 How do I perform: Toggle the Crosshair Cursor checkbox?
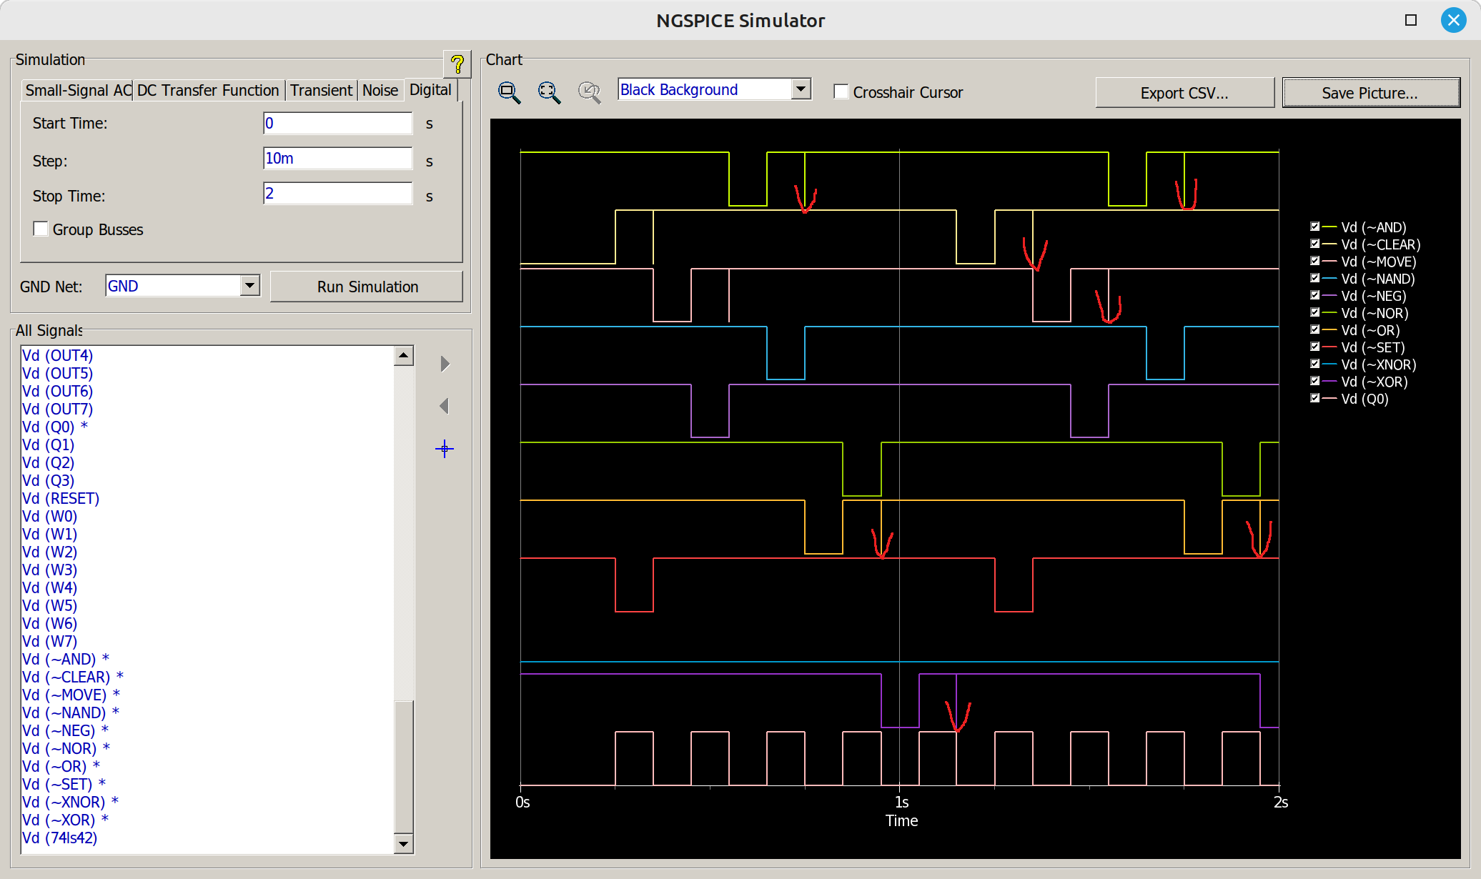841,92
